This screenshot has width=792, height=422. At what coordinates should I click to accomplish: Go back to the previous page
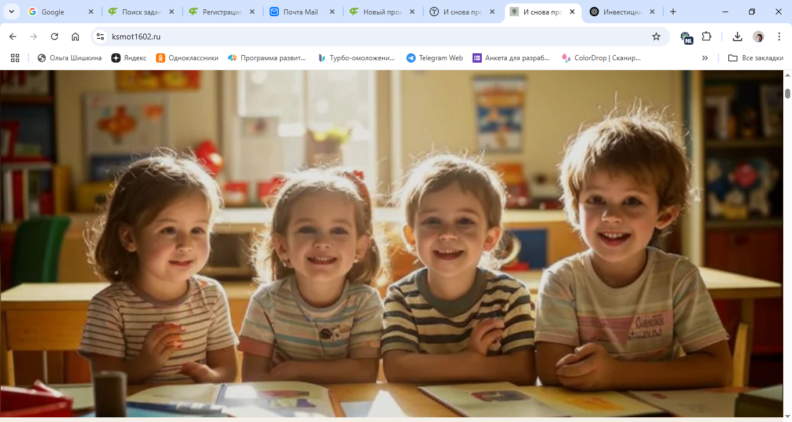(13, 37)
